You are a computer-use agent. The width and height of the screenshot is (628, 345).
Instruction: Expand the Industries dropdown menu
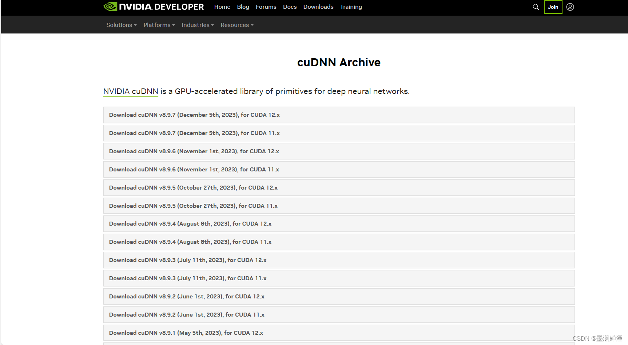[x=198, y=25]
